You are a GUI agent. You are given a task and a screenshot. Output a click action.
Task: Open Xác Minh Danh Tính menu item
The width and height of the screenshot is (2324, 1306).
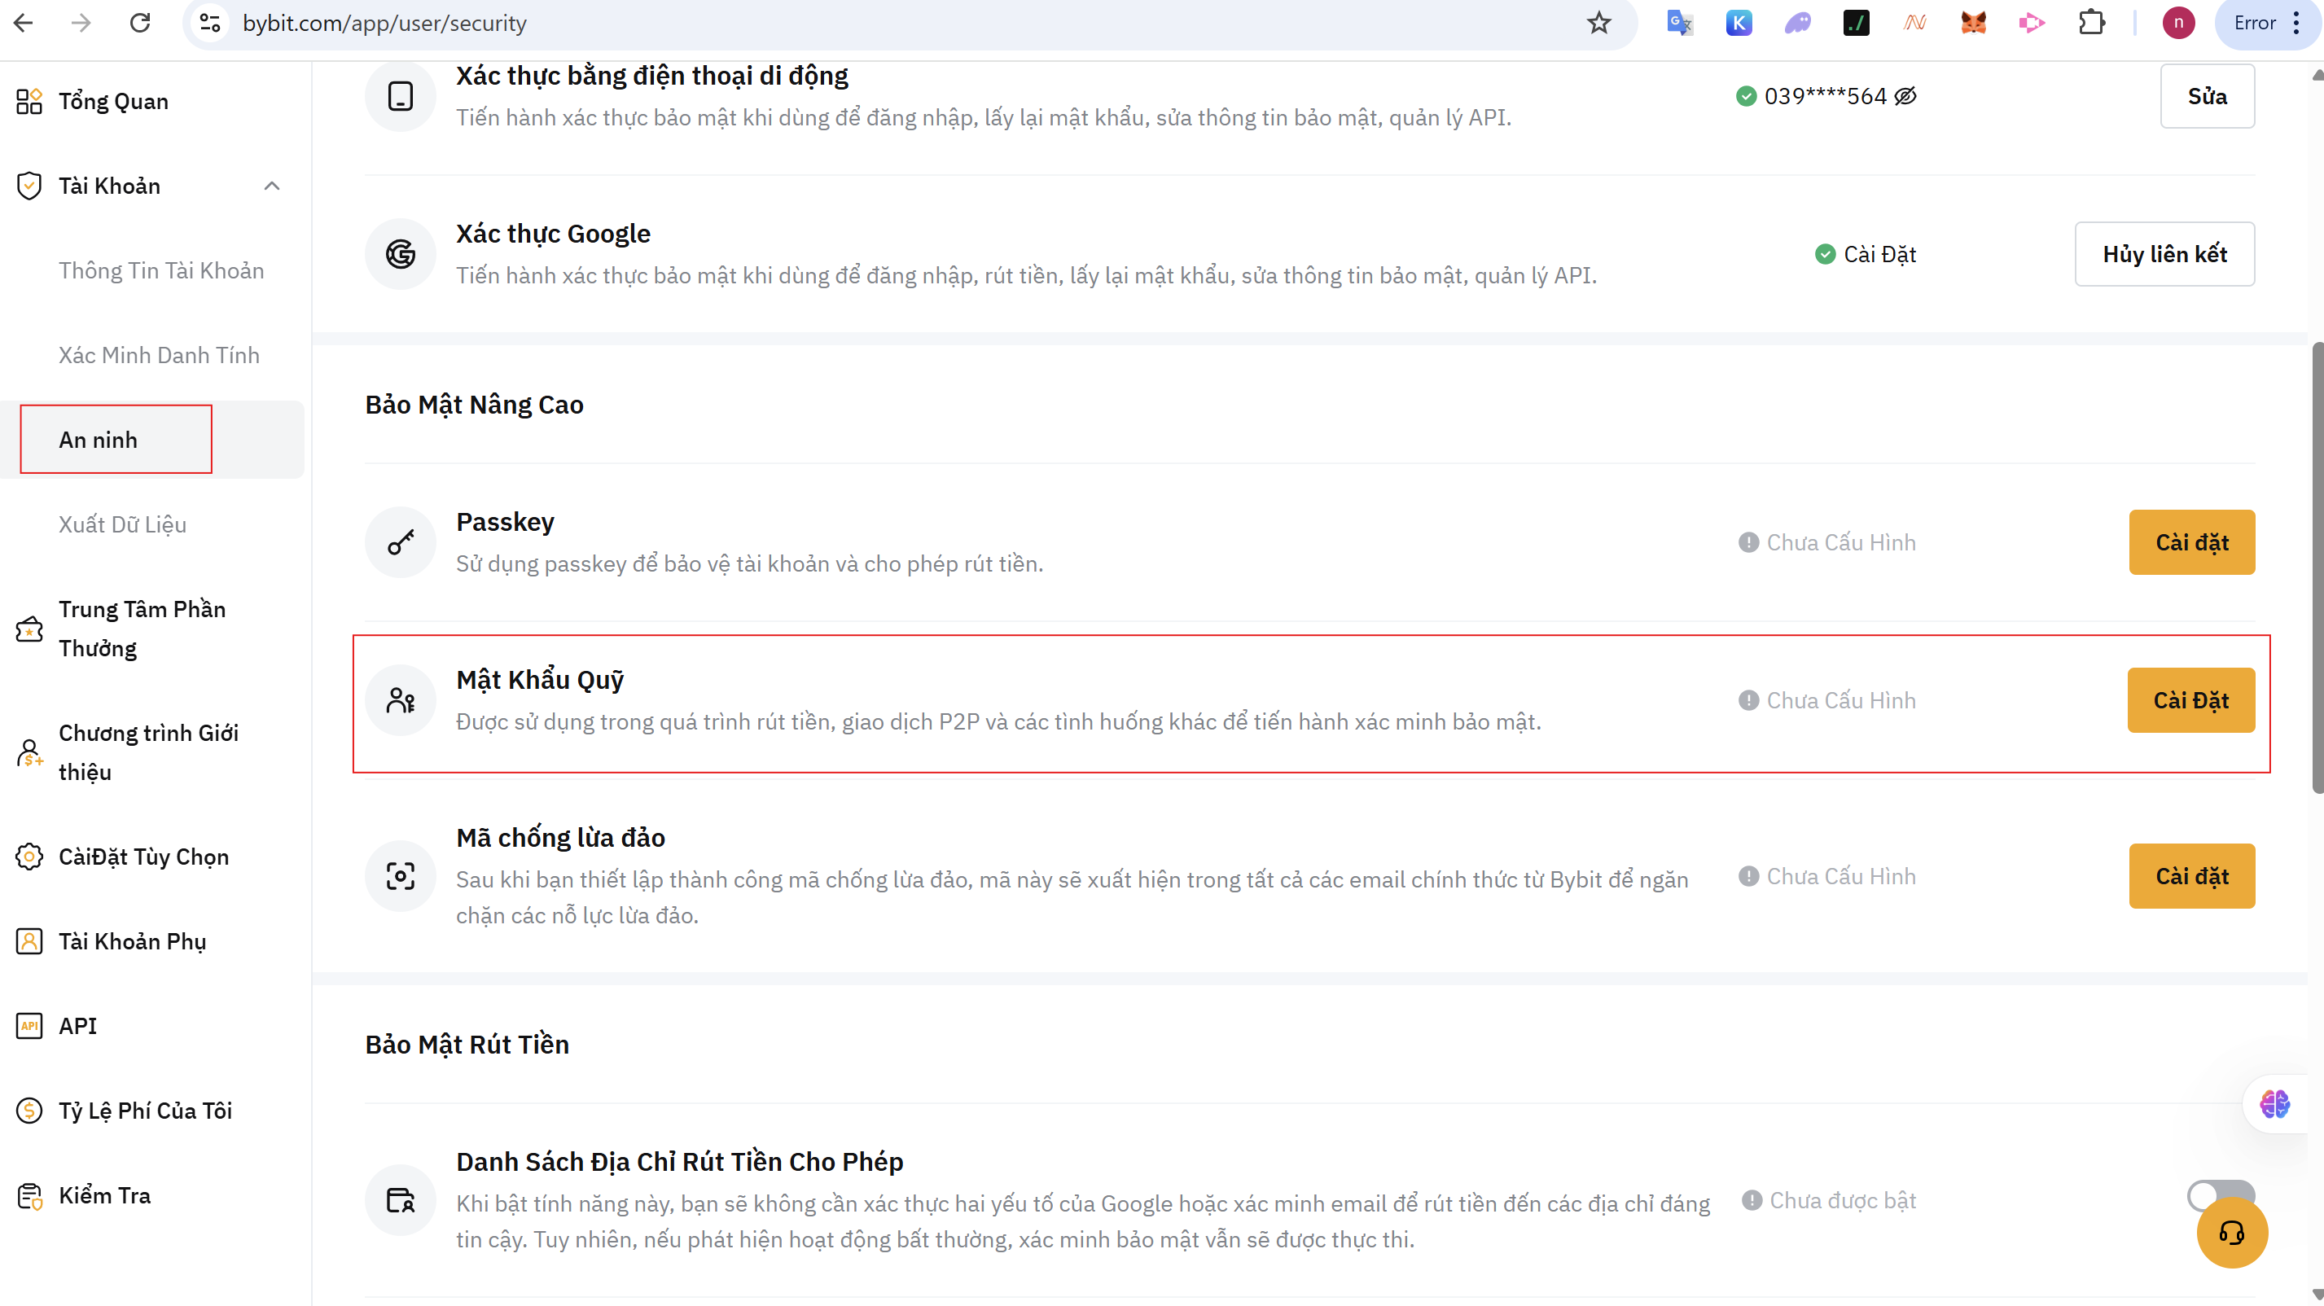tap(159, 355)
